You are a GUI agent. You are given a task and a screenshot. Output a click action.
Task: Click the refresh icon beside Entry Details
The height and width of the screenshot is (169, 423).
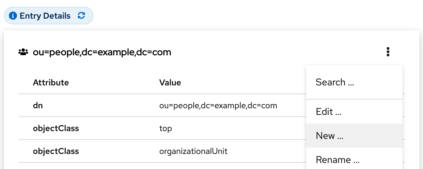(x=81, y=16)
